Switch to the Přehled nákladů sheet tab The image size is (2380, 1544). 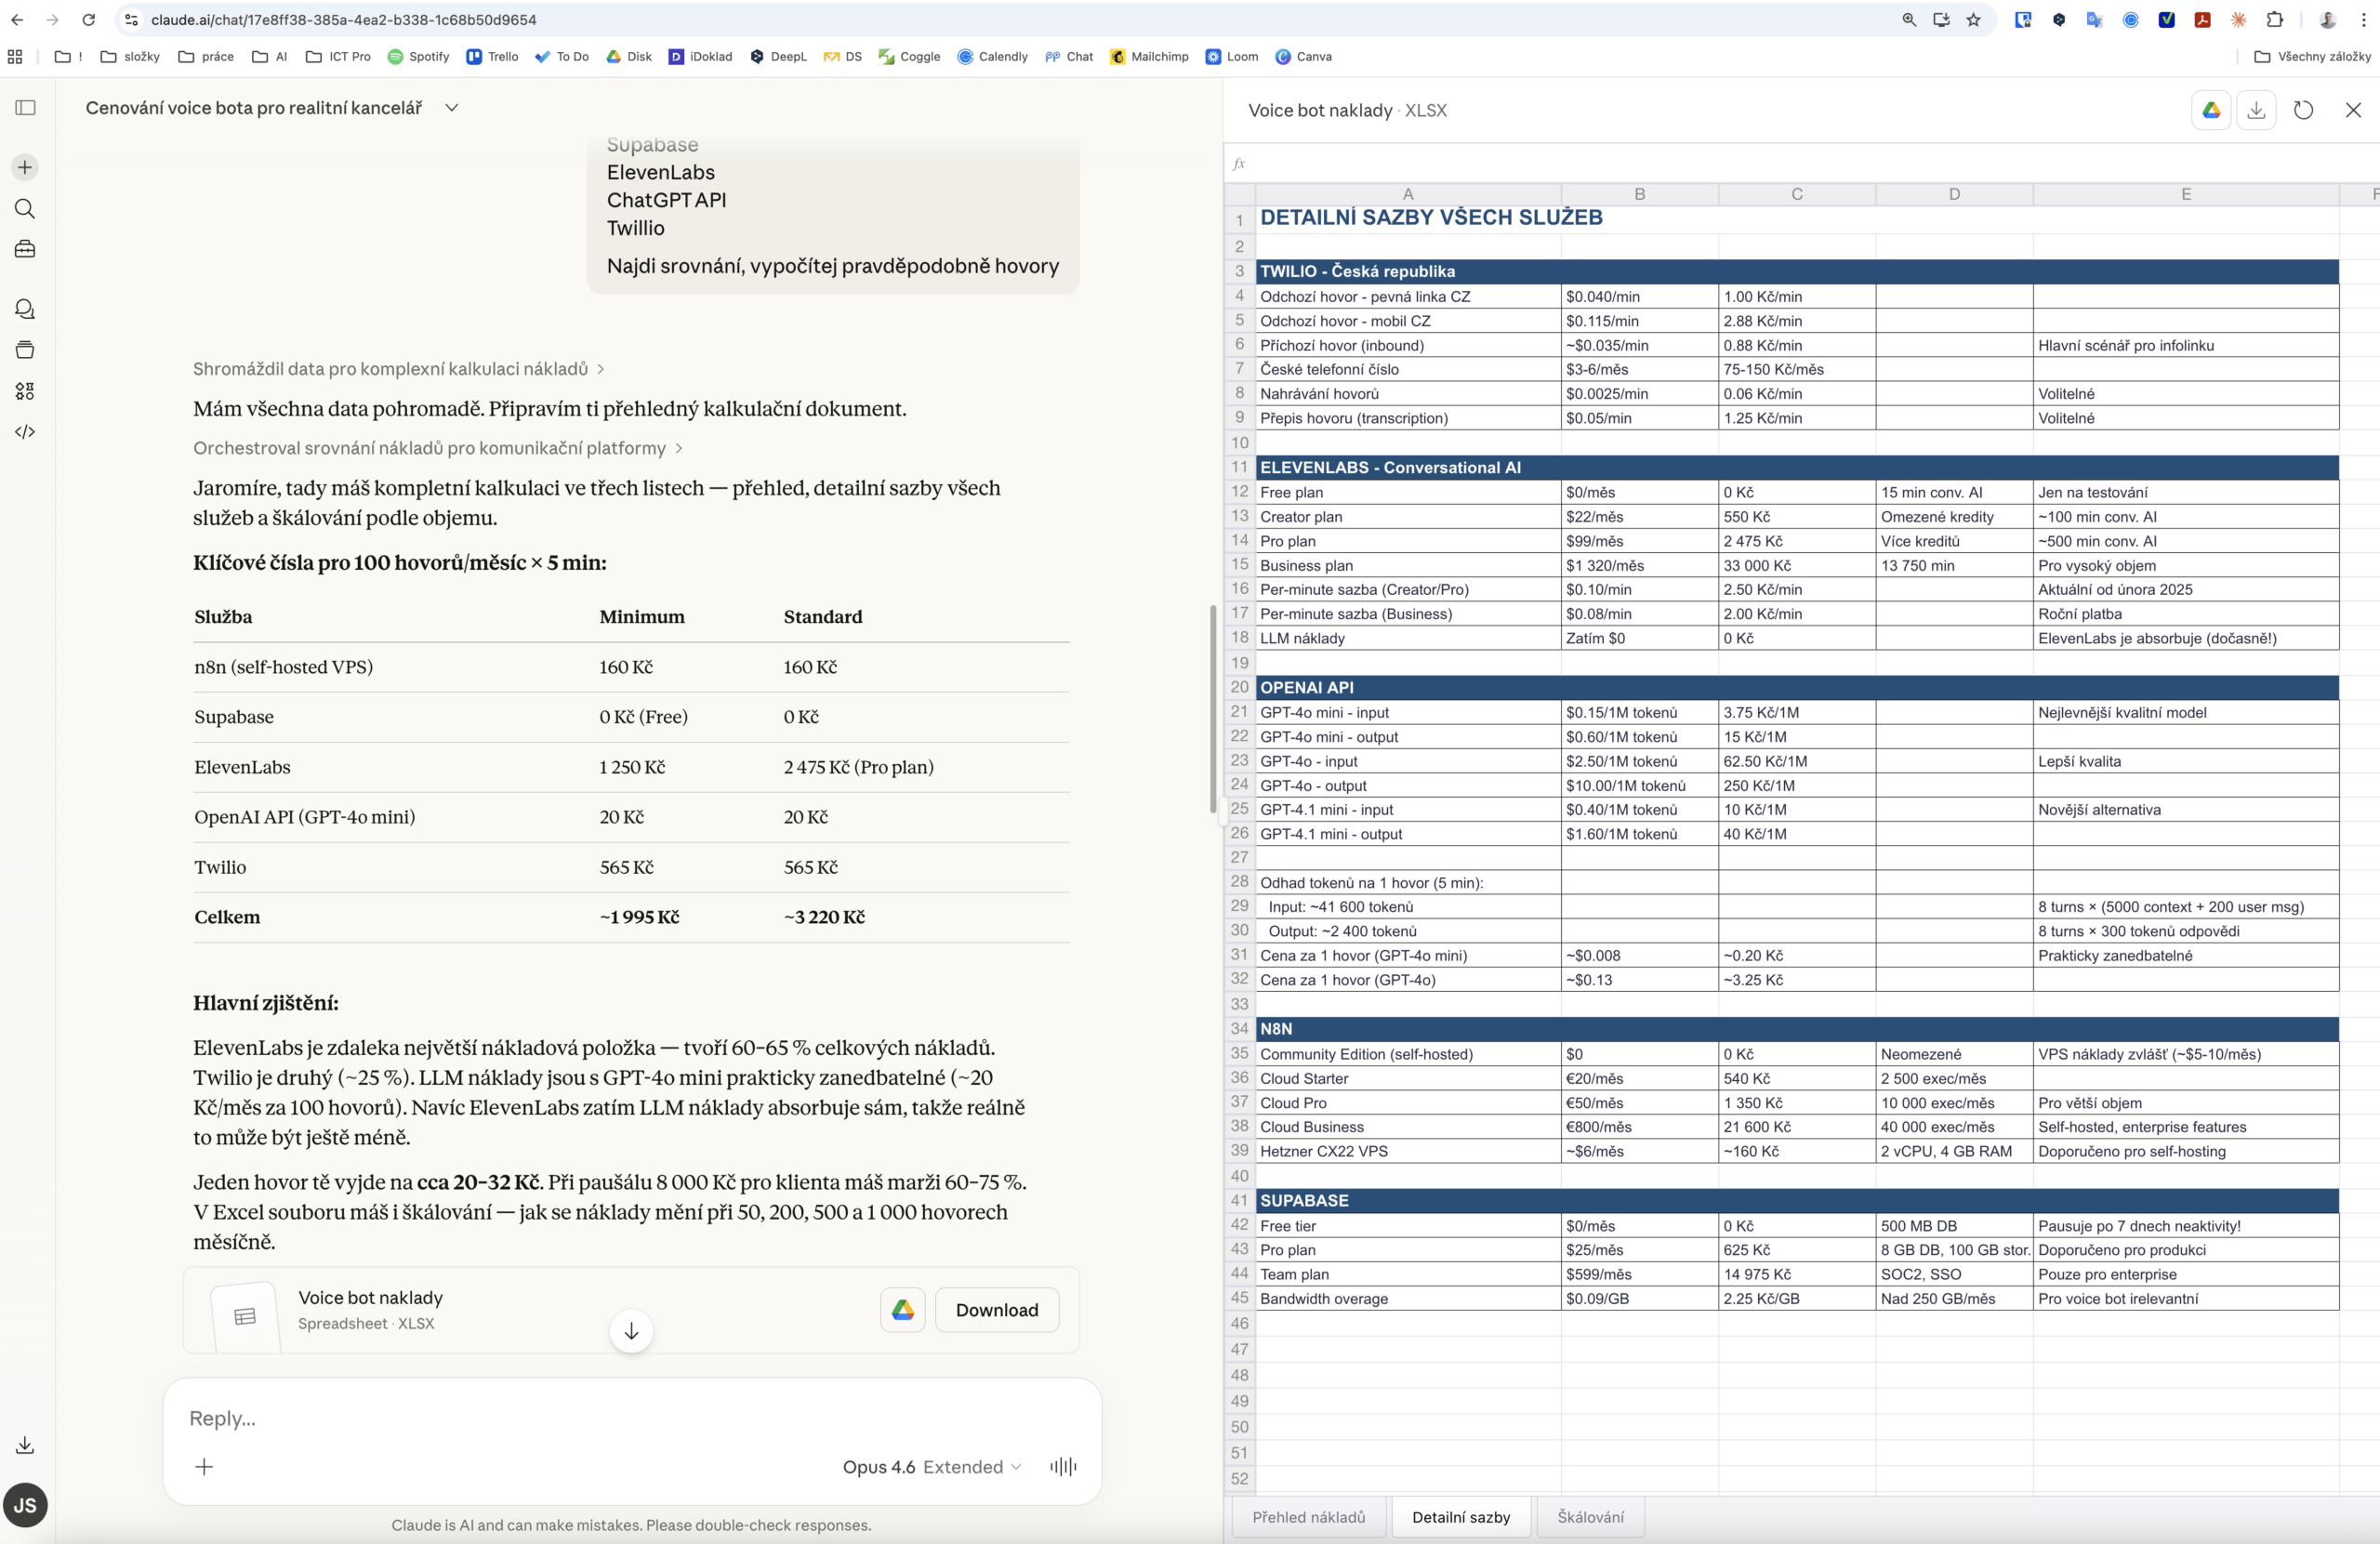pyautogui.click(x=1308, y=1517)
